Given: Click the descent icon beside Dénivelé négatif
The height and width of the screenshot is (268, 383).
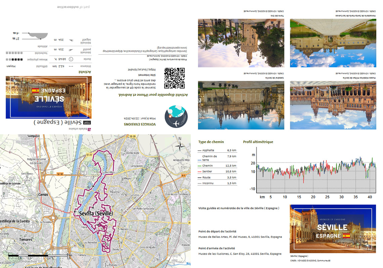Looking at the screenshot, I should pyautogui.click(x=71, y=41).
